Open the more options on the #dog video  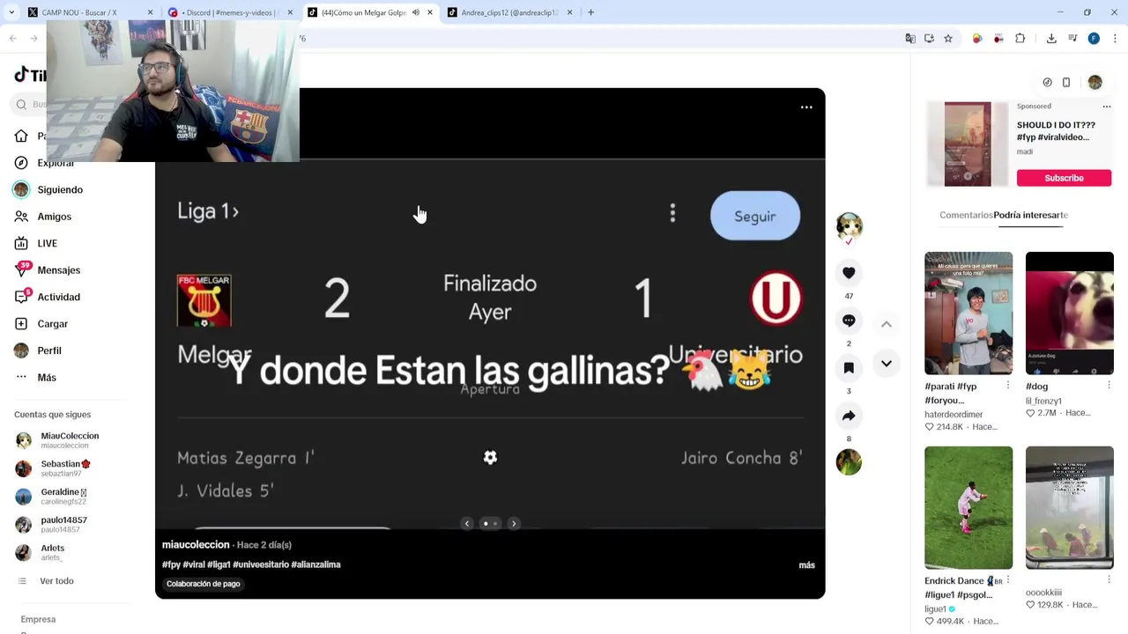click(x=1109, y=386)
